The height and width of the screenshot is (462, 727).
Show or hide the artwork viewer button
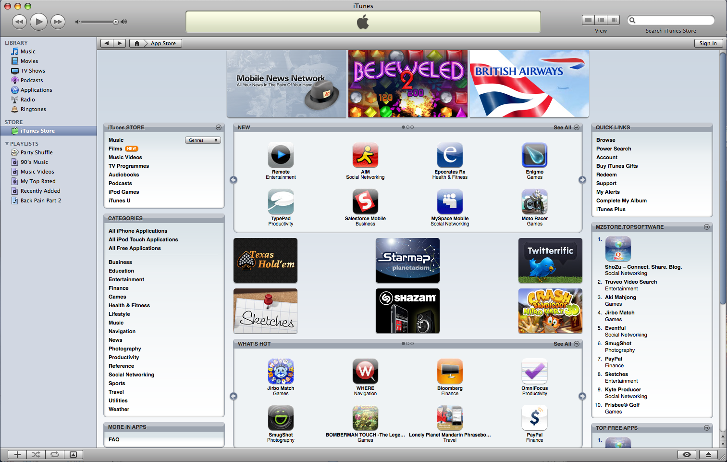click(73, 454)
